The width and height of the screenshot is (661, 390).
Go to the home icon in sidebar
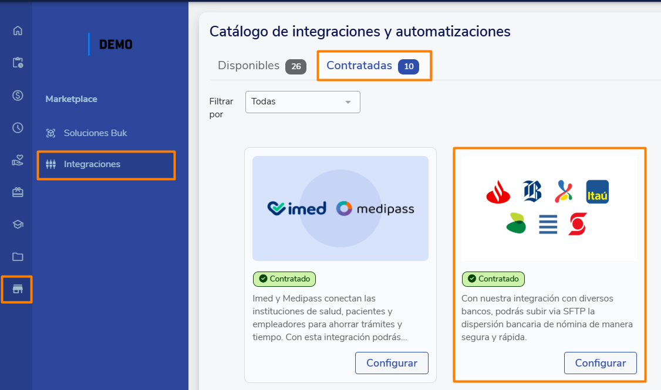pyautogui.click(x=18, y=30)
